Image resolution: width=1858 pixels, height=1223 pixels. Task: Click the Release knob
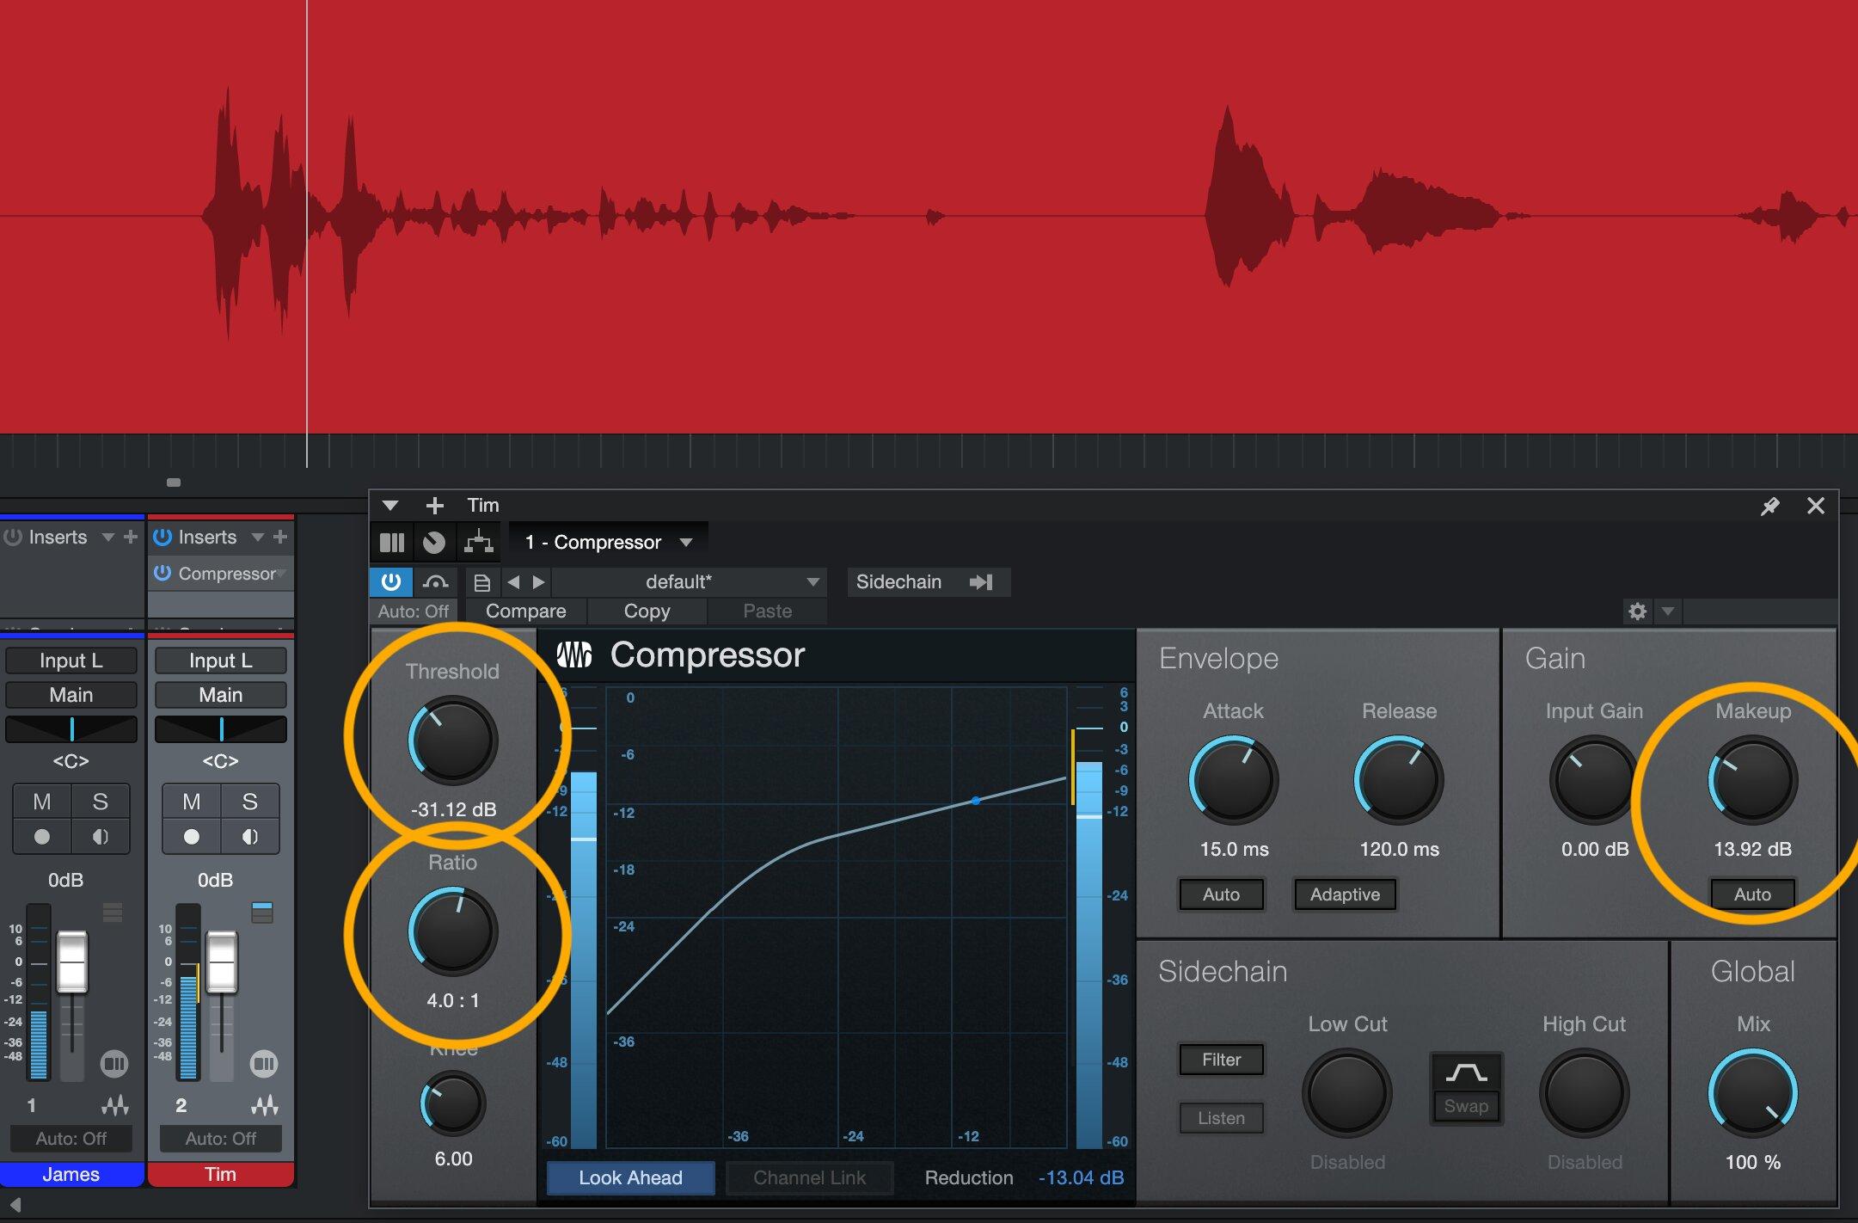(1399, 780)
